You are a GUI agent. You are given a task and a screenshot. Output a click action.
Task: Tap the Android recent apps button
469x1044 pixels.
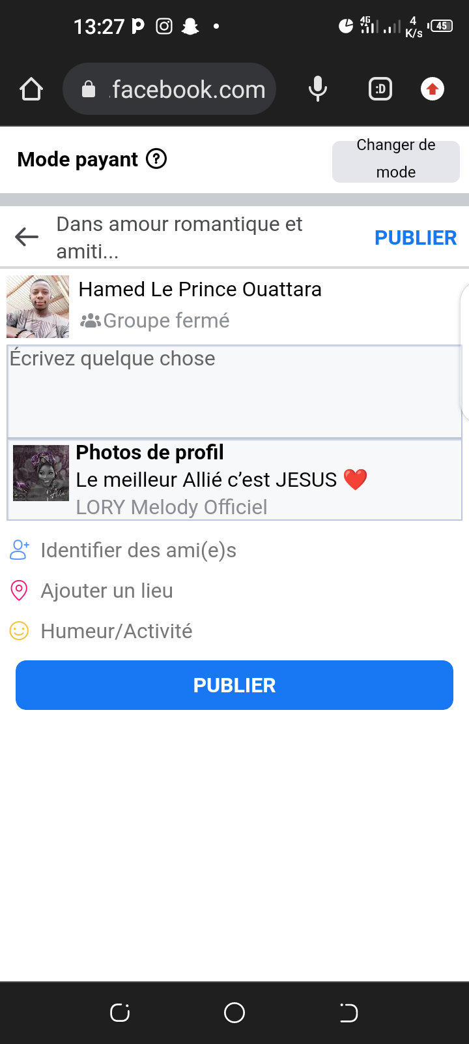[x=120, y=1013]
